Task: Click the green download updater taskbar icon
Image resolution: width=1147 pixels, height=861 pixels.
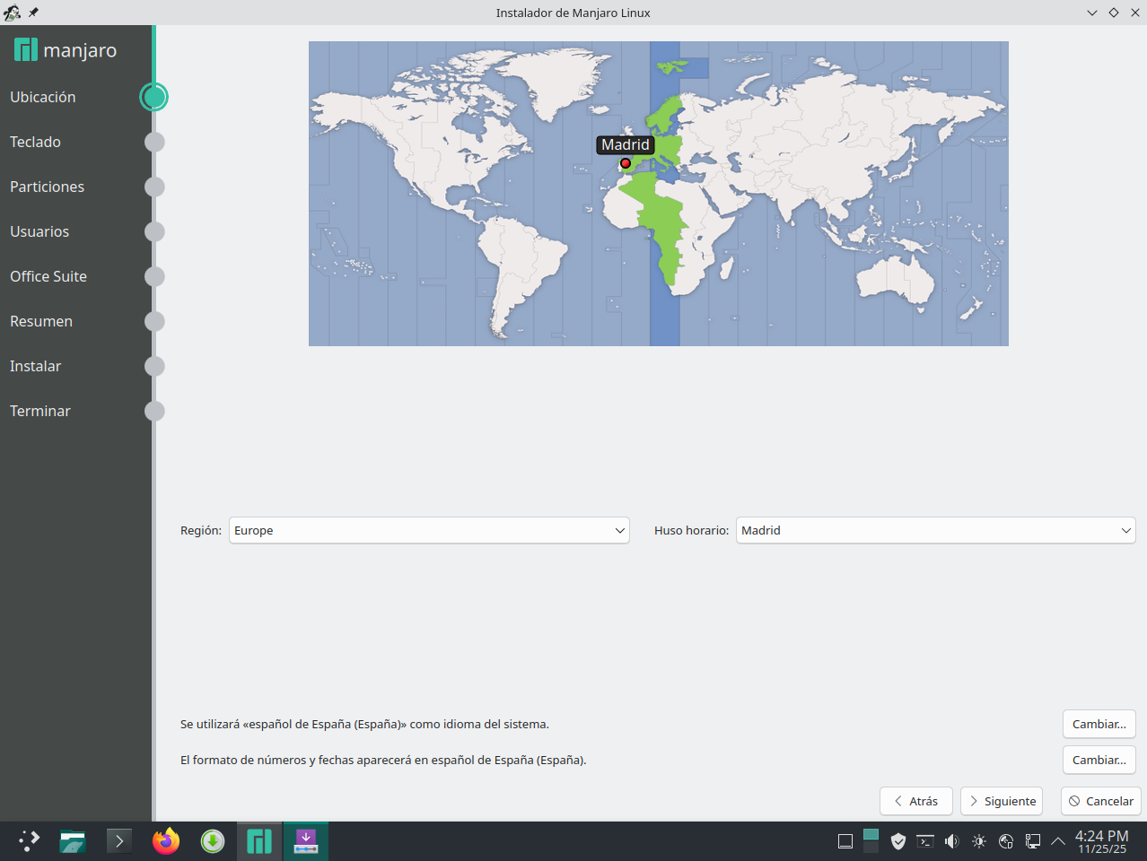Action: (x=213, y=841)
